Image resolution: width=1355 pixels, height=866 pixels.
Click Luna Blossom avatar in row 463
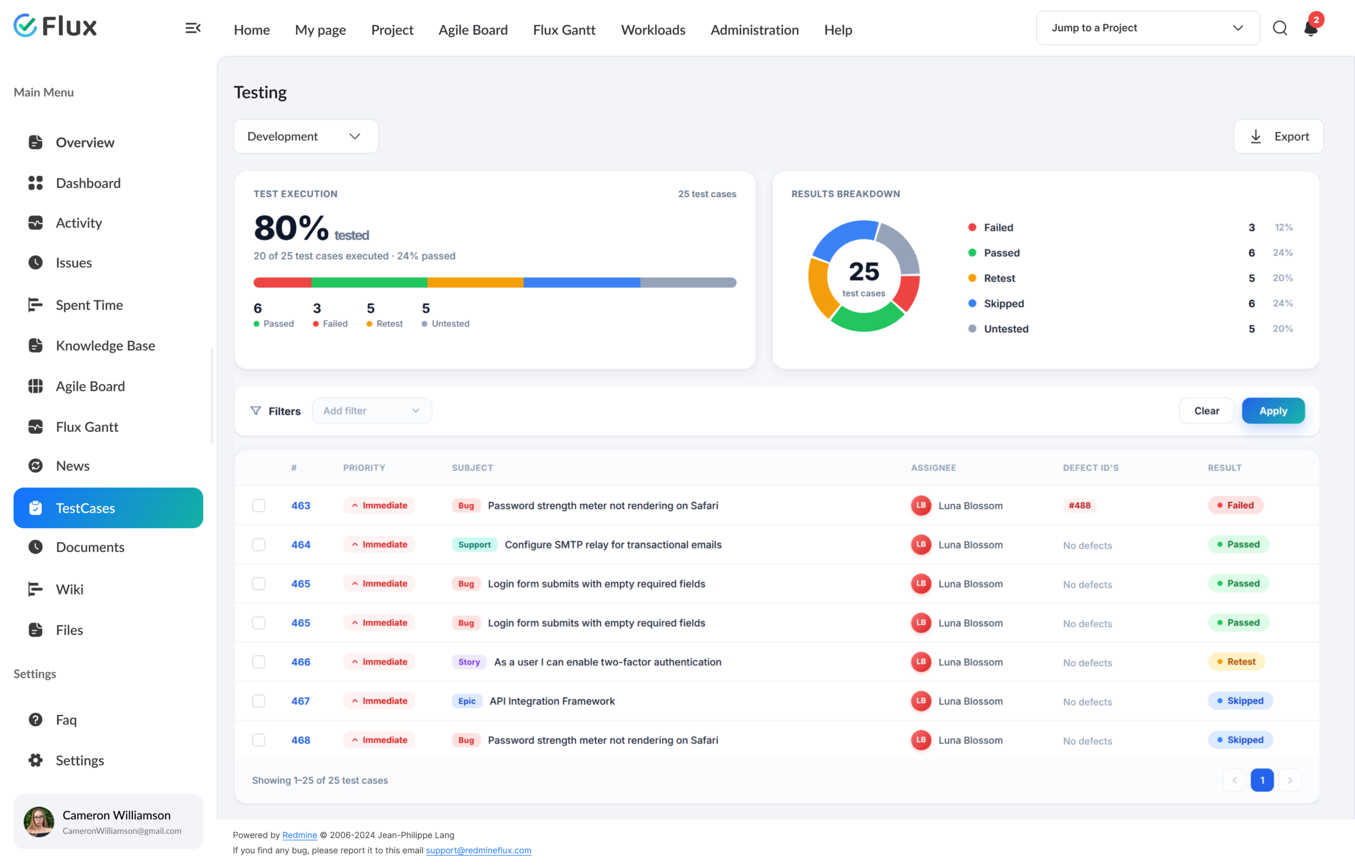click(921, 505)
